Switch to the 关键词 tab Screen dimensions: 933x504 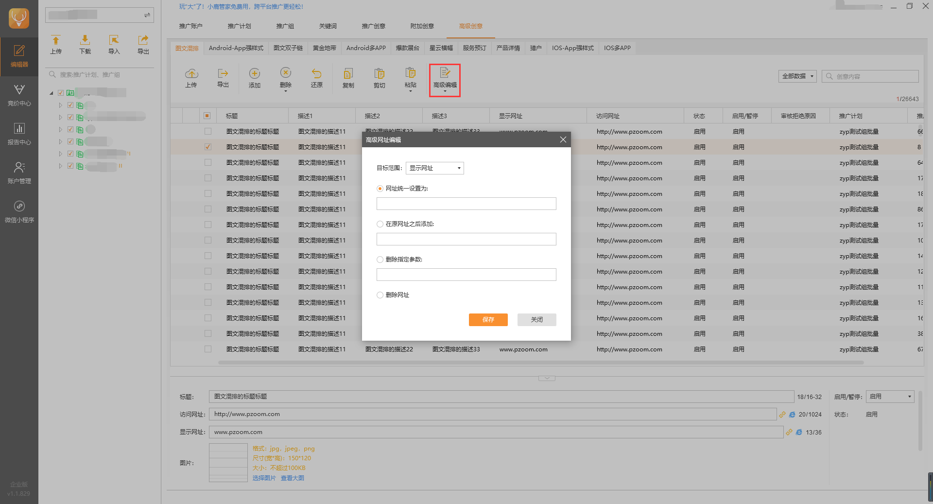328,26
